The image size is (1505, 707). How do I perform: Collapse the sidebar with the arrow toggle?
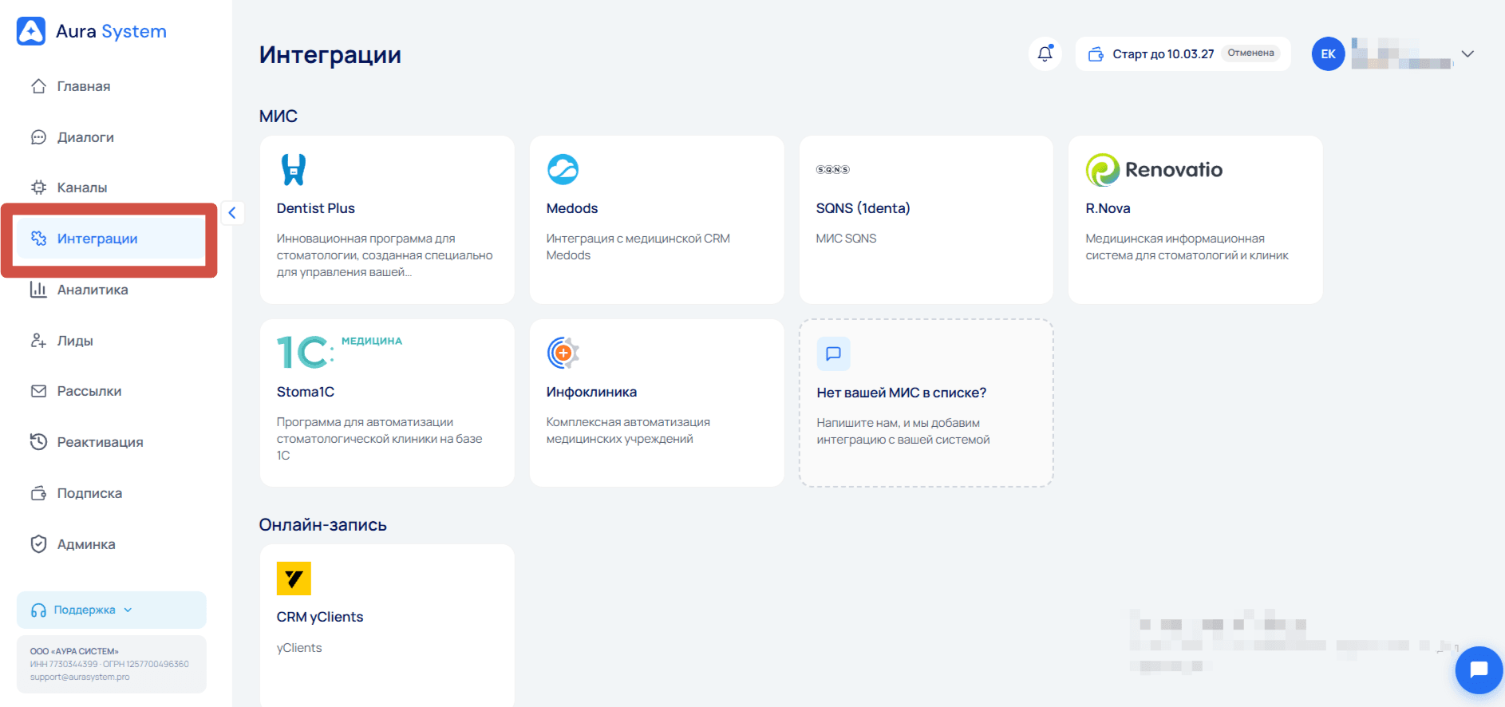coord(232,212)
